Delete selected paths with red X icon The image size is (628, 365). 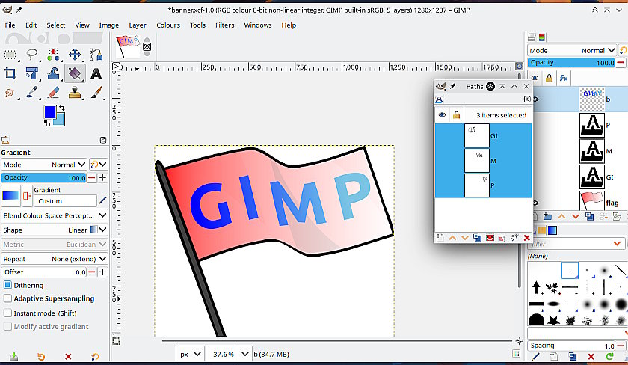click(x=526, y=238)
